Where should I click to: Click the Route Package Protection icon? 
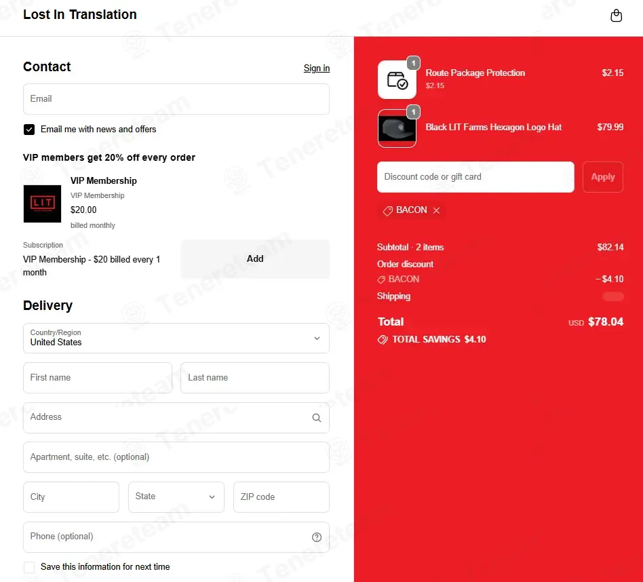tap(397, 79)
